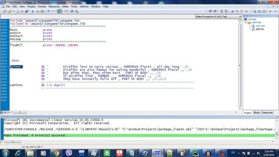This screenshot has width=279, height=157.
Task: Open Viber from the taskbar
Action: pos(69,153)
